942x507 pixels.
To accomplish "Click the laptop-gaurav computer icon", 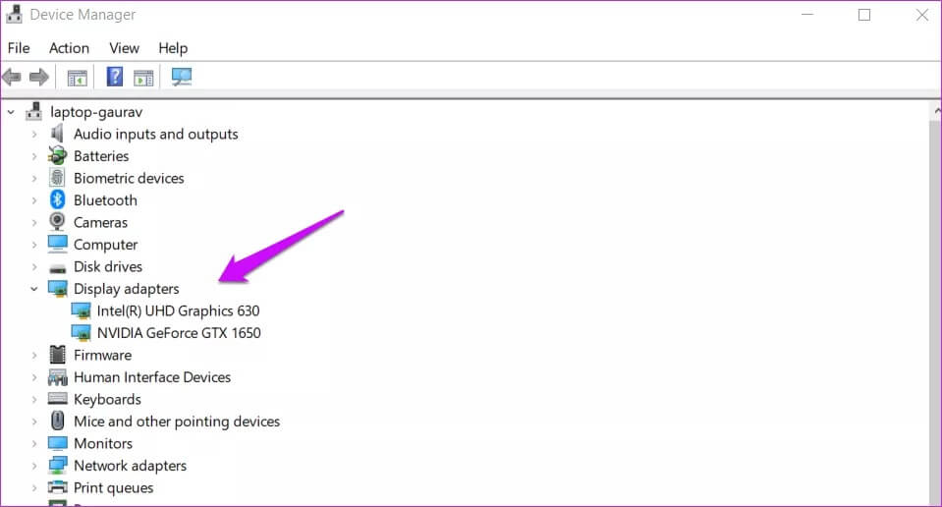I will point(34,112).
